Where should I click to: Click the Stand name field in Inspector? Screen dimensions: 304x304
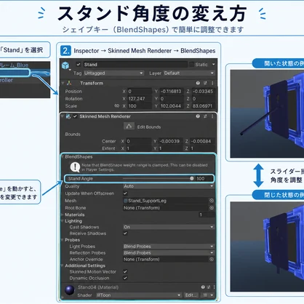(135, 65)
